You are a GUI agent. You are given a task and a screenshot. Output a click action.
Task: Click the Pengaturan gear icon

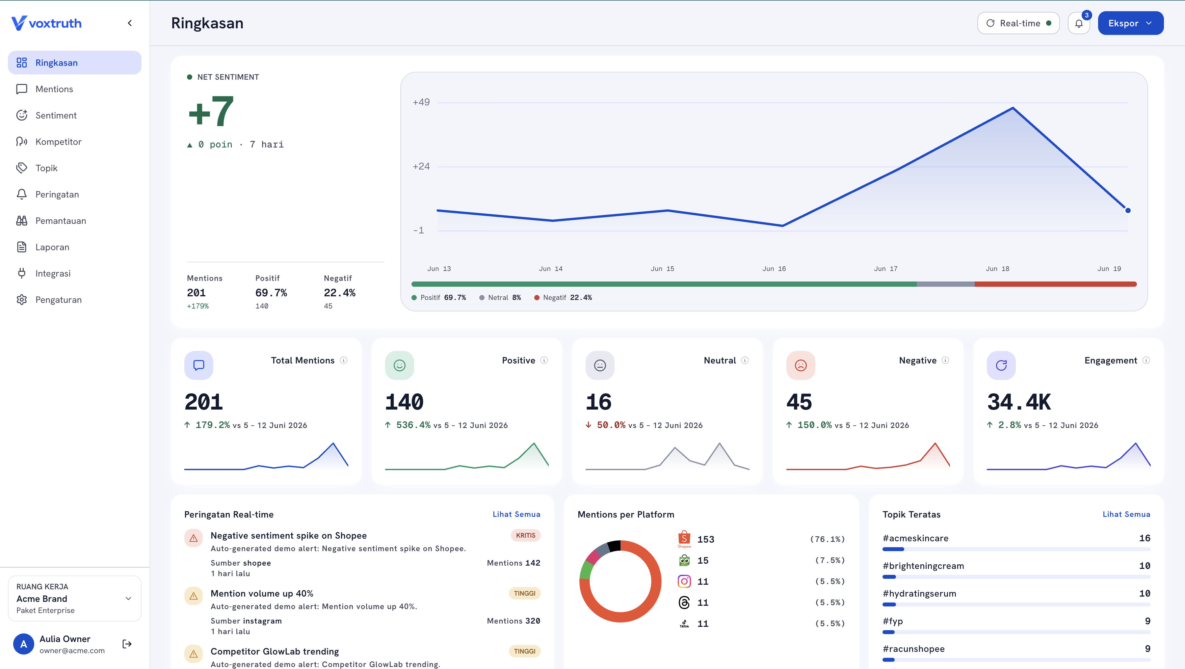point(22,300)
